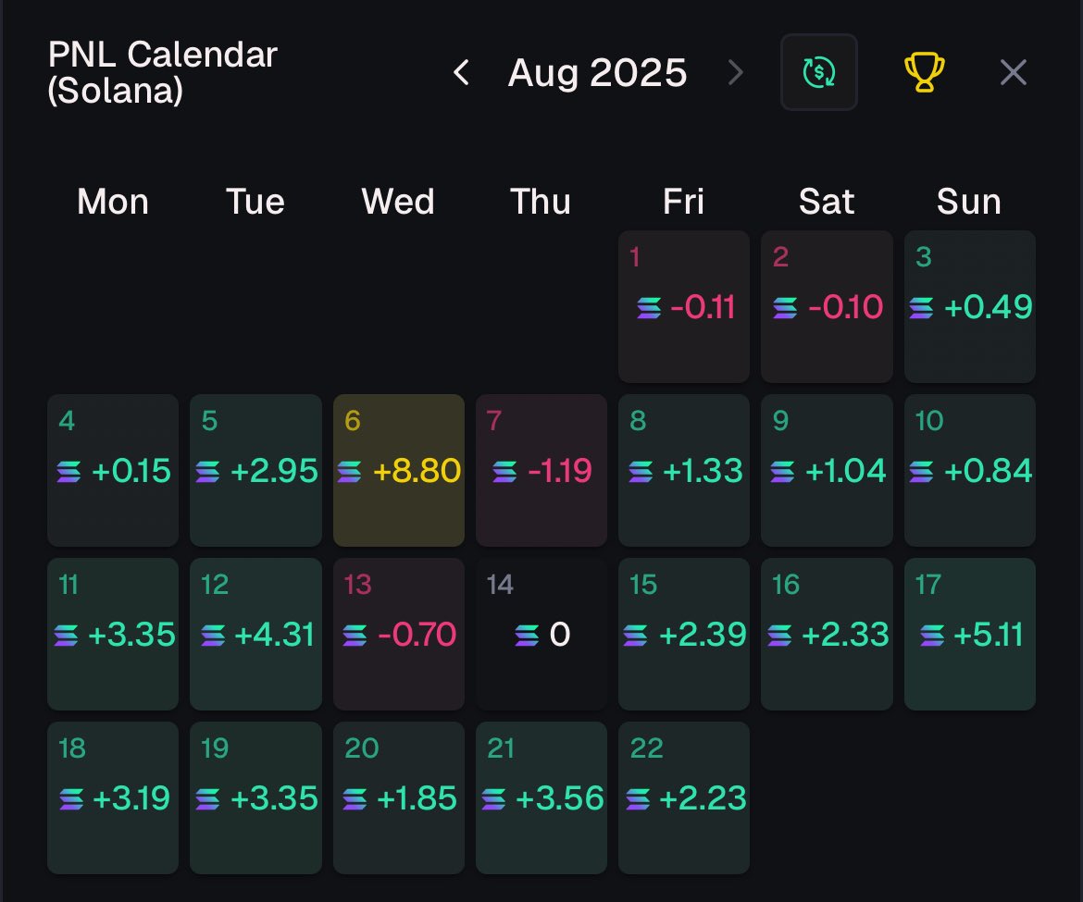
Task: Select the Aug 2025 month label
Action: point(597,72)
